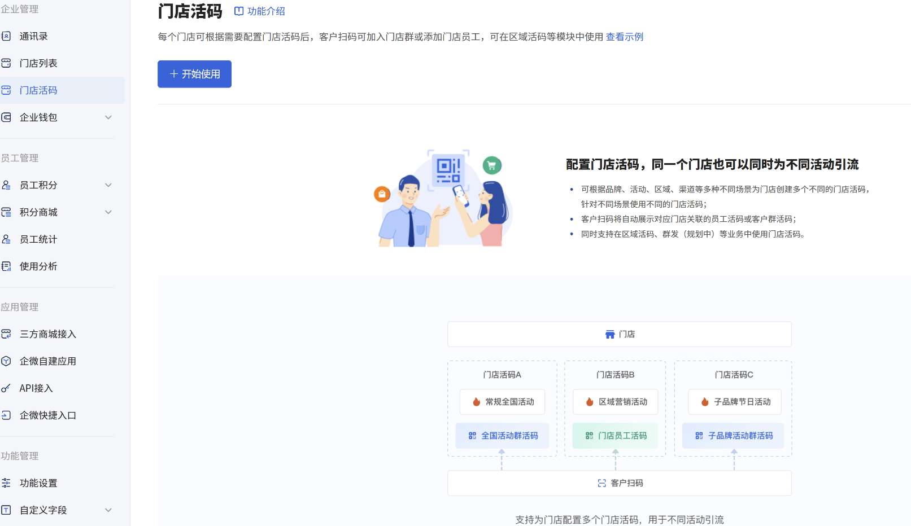
Task: Click the 企业钱包 wallet icon
Action: 6,117
